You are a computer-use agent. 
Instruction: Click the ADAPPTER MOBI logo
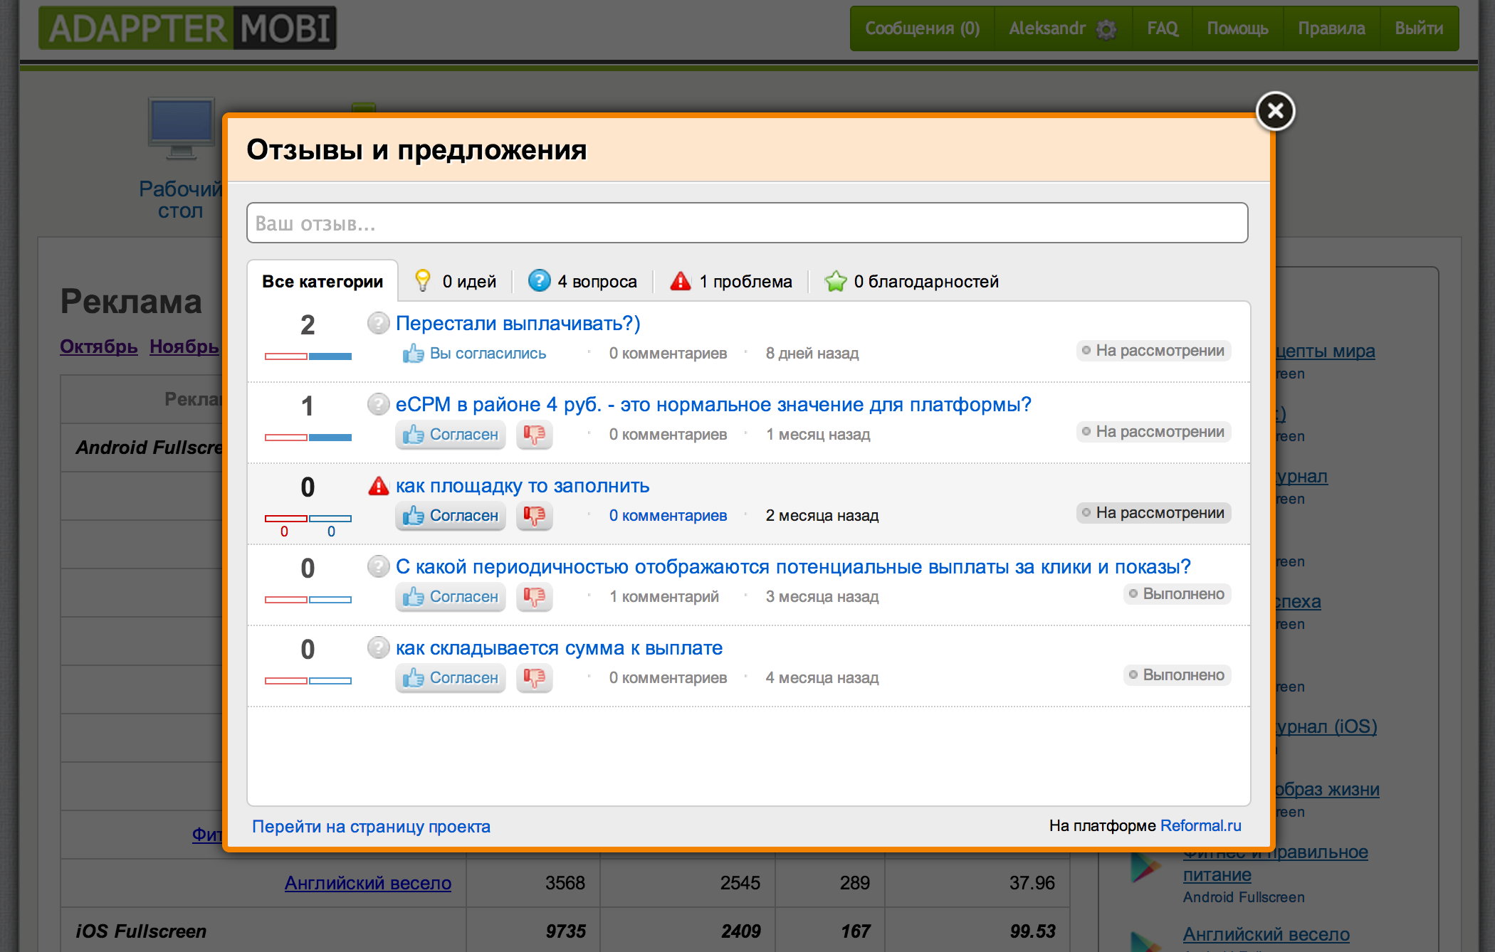coord(187,28)
